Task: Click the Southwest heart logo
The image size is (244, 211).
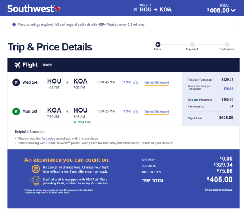Action: 58,9
